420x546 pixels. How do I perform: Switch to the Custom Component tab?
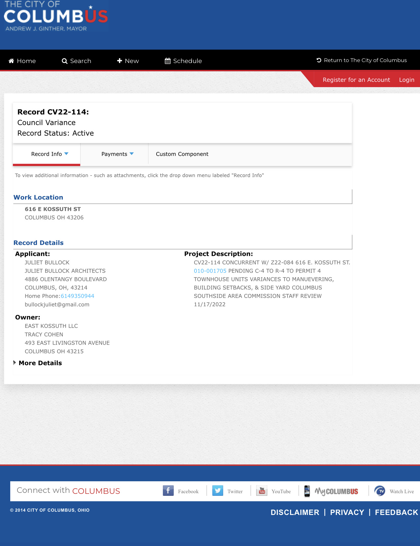tap(182, 154)
